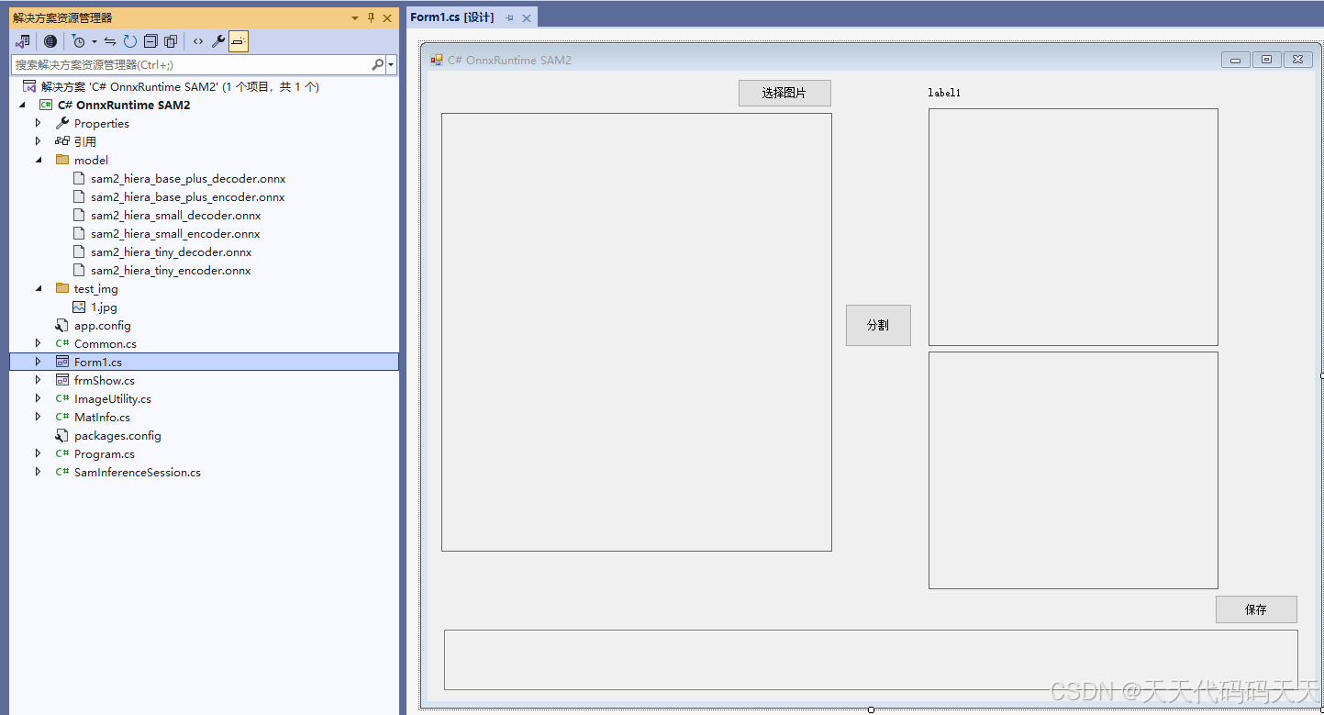Switch between solution and folder views
1324x715 pixels.
[23, 41]
